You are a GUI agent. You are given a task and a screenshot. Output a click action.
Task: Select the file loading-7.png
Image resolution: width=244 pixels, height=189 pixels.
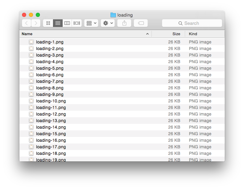[122, 81]
